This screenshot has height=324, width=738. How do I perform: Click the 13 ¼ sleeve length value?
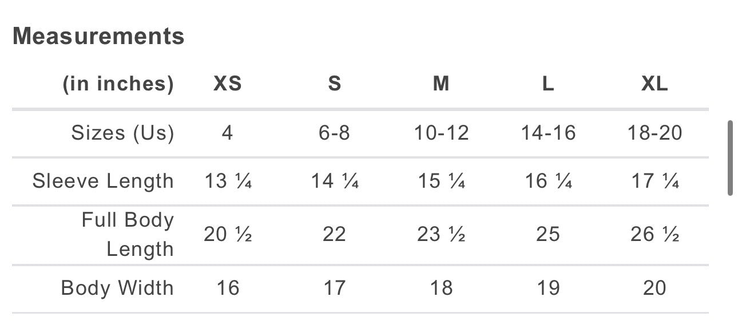click(228, 181)
